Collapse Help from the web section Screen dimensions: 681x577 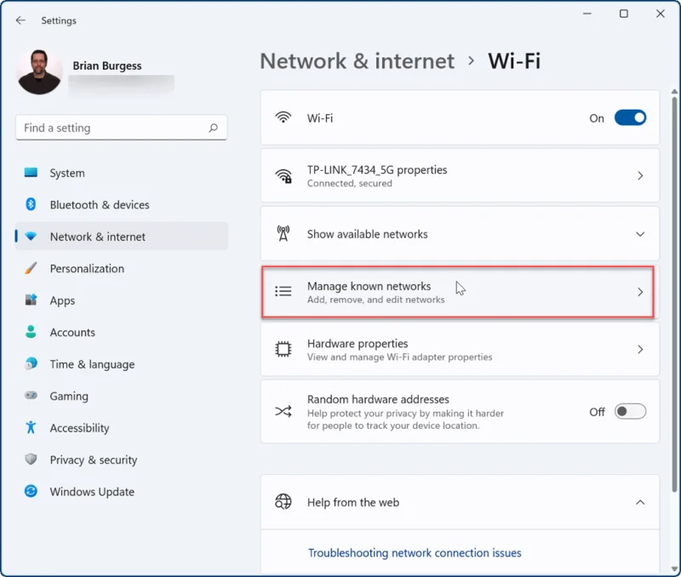click(x=640, y=502)
